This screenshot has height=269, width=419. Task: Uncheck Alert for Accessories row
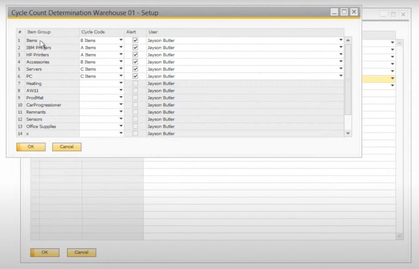click(135, 62)
